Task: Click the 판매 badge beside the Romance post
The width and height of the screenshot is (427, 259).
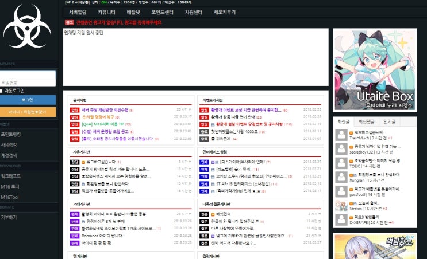Action: point(75,236)
